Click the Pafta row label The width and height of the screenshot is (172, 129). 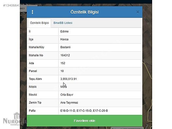pyautogui.click(x=32, y=110)
